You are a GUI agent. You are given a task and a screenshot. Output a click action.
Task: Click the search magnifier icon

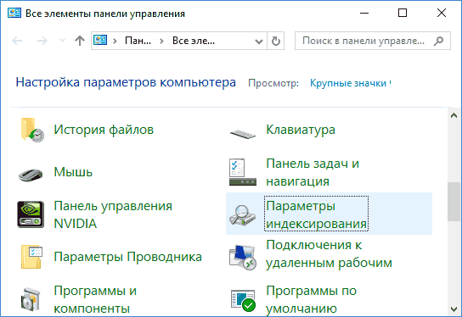[x=438, y=41]
